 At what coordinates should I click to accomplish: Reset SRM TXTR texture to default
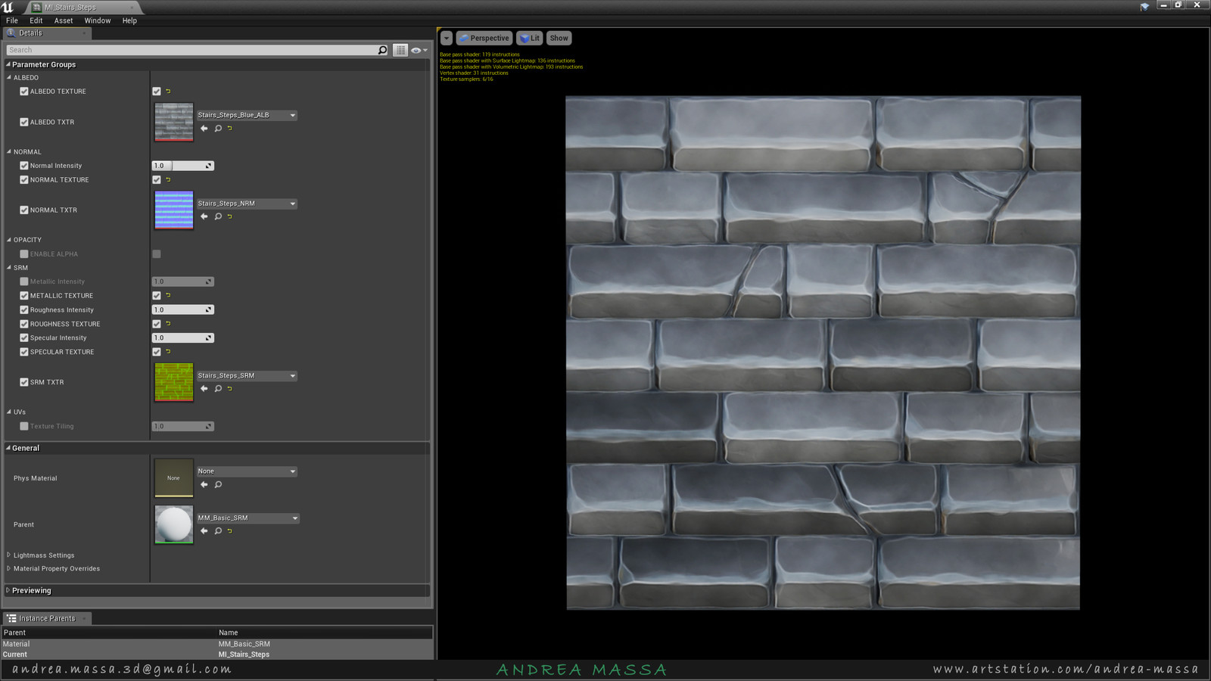tap(230, 389)
